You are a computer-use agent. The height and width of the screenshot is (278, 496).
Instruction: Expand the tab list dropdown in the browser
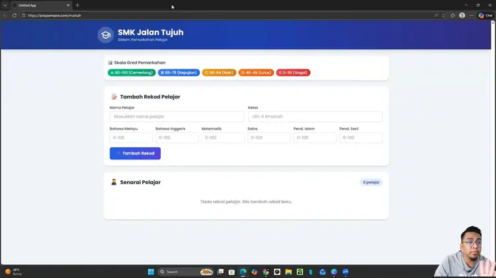point(5,5)
